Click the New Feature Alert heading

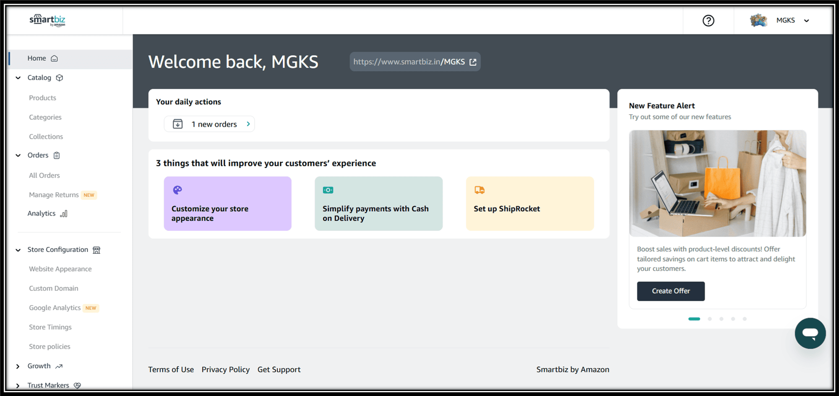pos(662,106)
